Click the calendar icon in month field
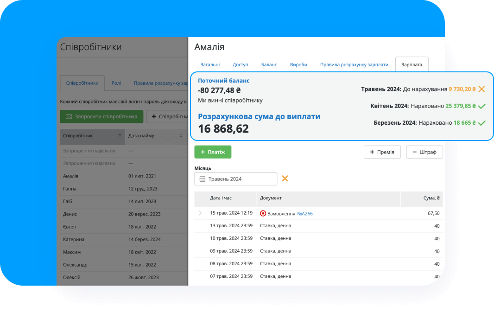This screenshot has height=319, width=494. [202, 179]
